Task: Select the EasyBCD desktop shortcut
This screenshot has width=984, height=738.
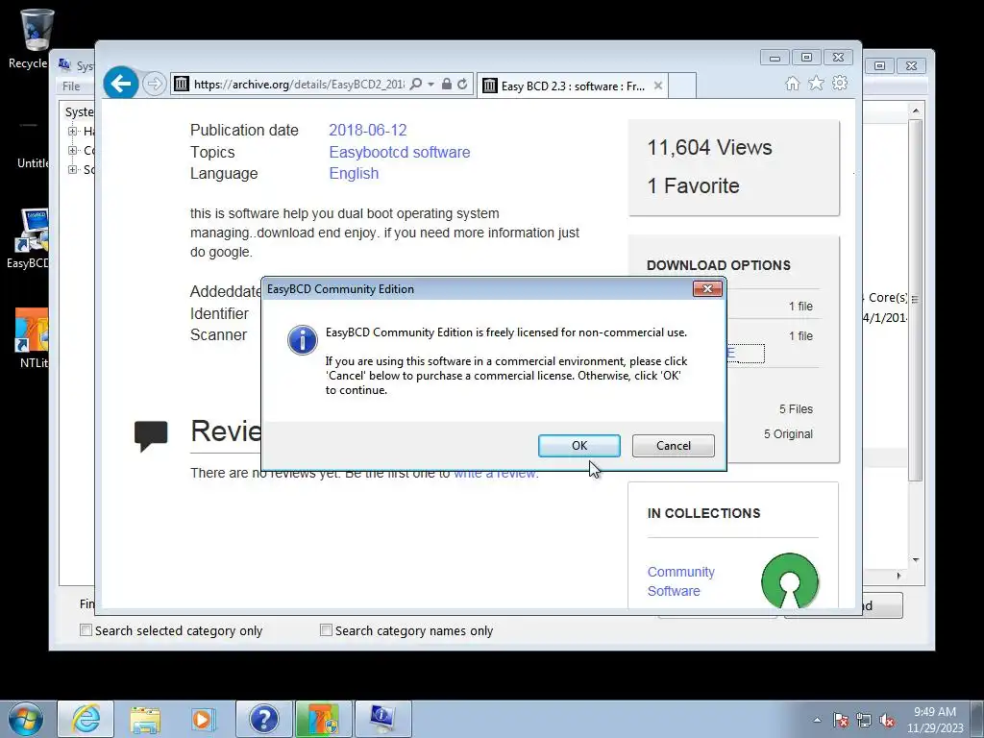Action: pyautogui.click(x=28, y=238)
